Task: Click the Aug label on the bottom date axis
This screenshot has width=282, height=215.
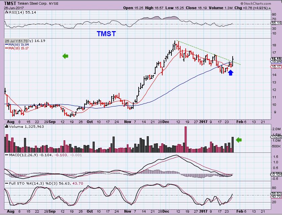Action: 10,211
